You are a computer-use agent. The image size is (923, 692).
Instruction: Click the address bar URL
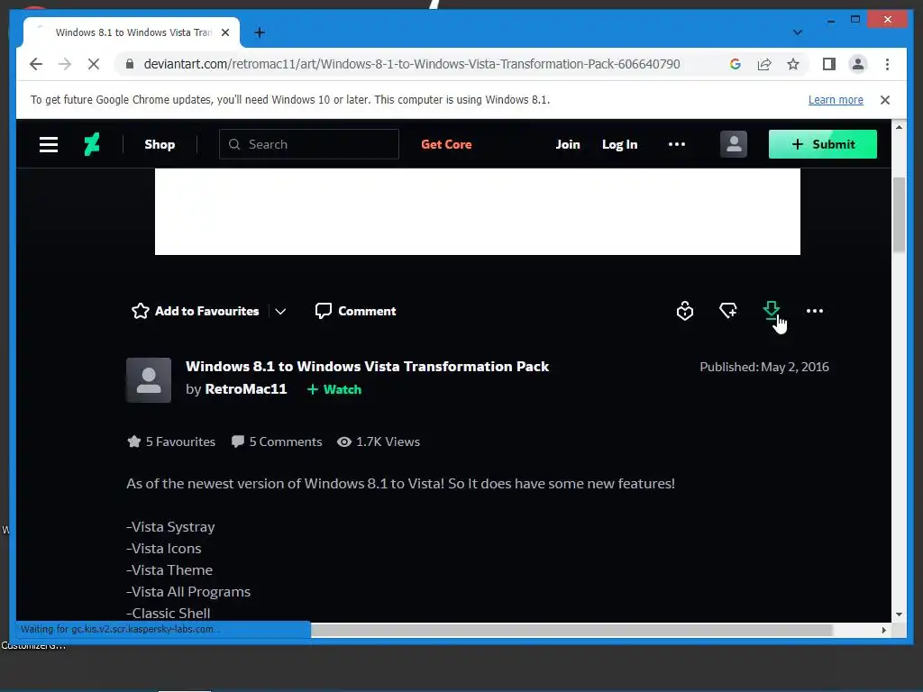point(411,64)
